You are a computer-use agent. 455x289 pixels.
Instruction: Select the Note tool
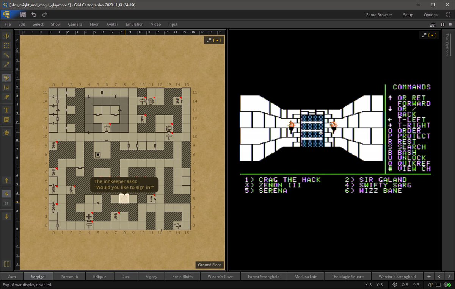(6, 120)
